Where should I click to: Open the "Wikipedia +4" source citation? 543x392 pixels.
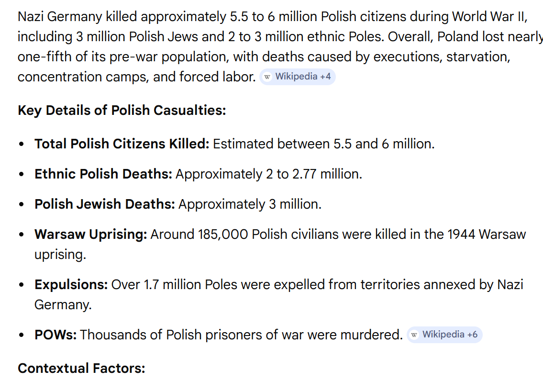pos(297,77)
